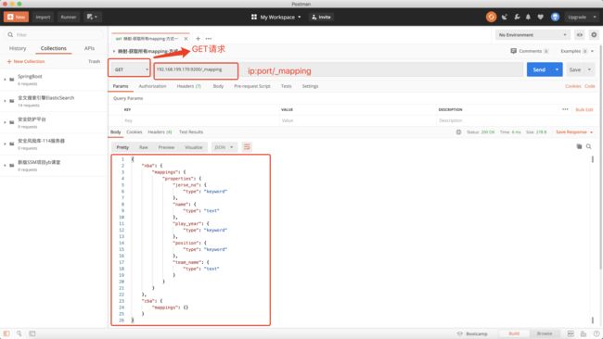603x339 pixels.
Task: Expand the SSM collection arrow
Action: (x=5, y=166)
